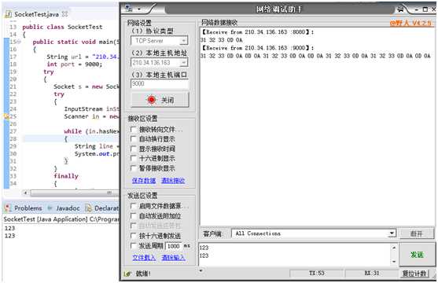Toggle 自动发送附加位 checkbox
The width and height of the screenshot is (438, 283).
pos(134,216)
